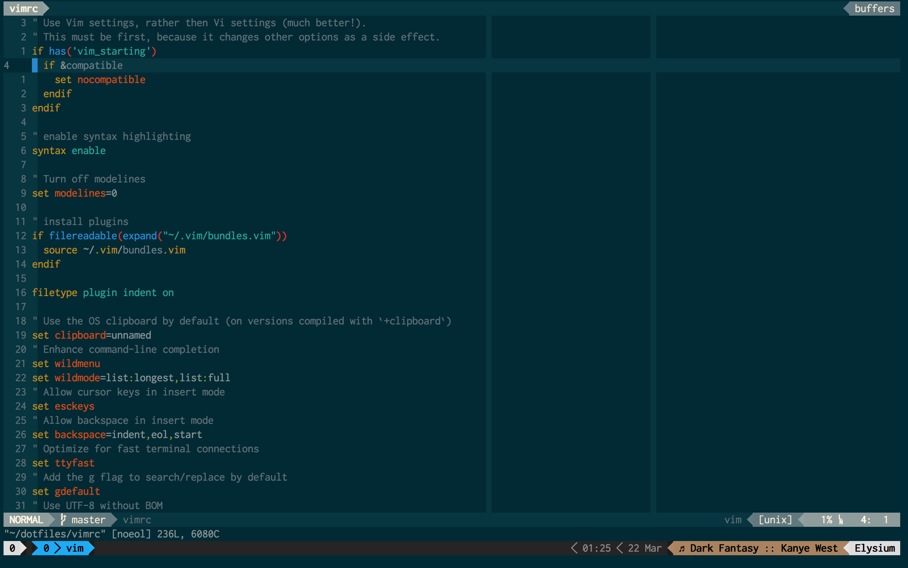This screenshot has height=568, width=908.
Task: Click the git branch icon beside master
Action: (63, 519)
